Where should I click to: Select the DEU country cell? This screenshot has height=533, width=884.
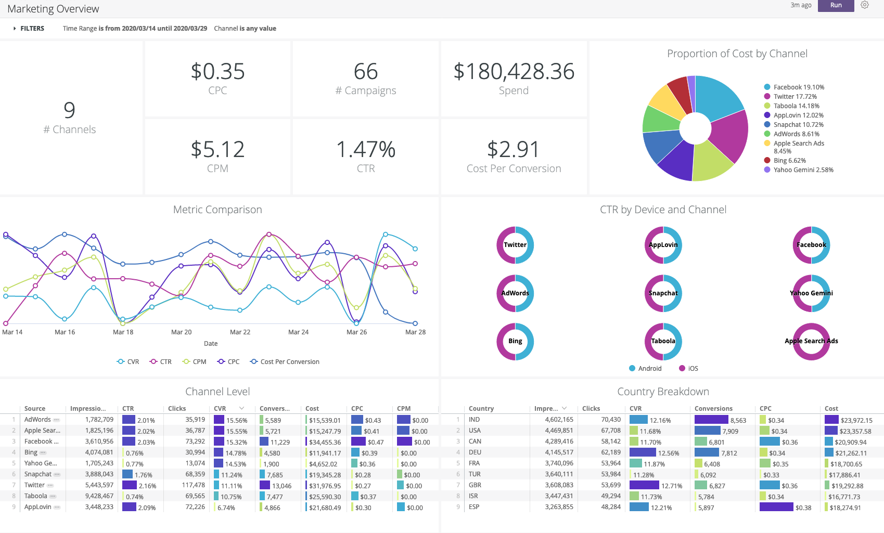click(x=475, y=452)
